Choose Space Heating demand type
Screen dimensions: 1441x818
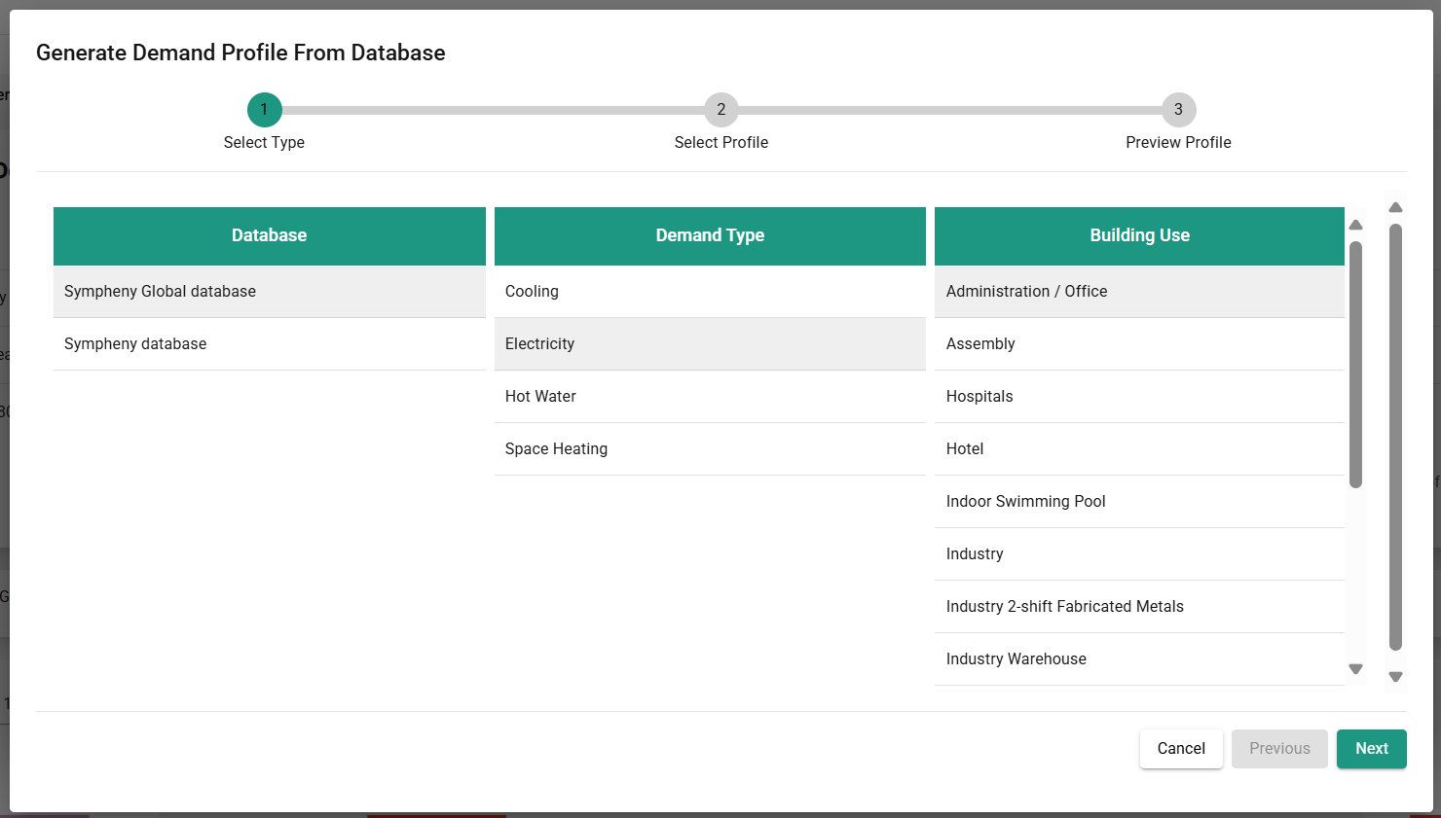point(709,449)
